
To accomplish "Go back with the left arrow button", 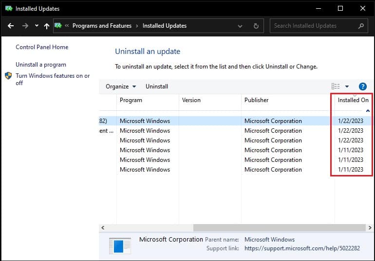I will (x=11, y=26).
